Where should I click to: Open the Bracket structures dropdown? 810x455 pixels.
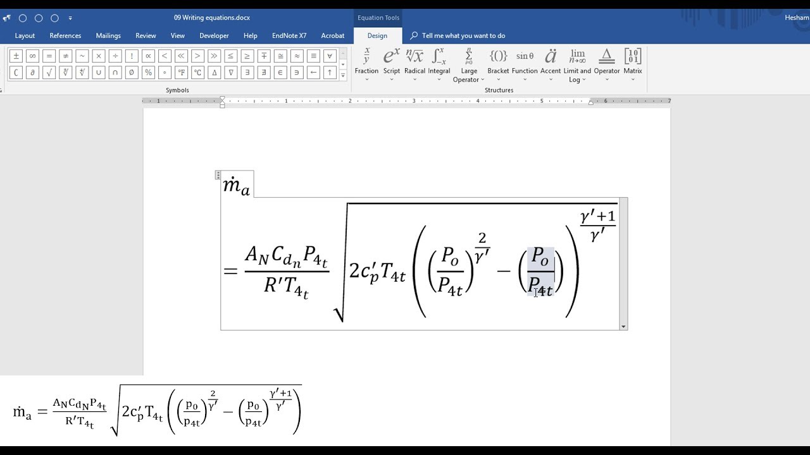point(498,64)
